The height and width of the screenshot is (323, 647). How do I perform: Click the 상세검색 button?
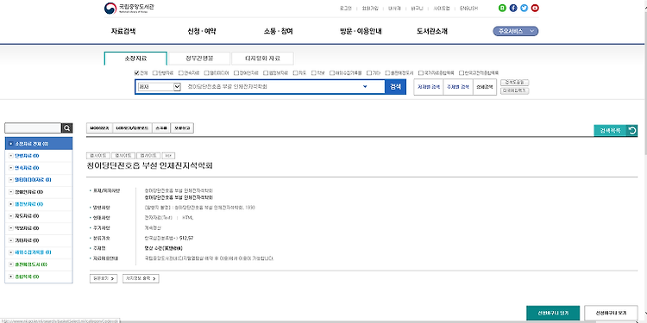click(x=485, y=87)
